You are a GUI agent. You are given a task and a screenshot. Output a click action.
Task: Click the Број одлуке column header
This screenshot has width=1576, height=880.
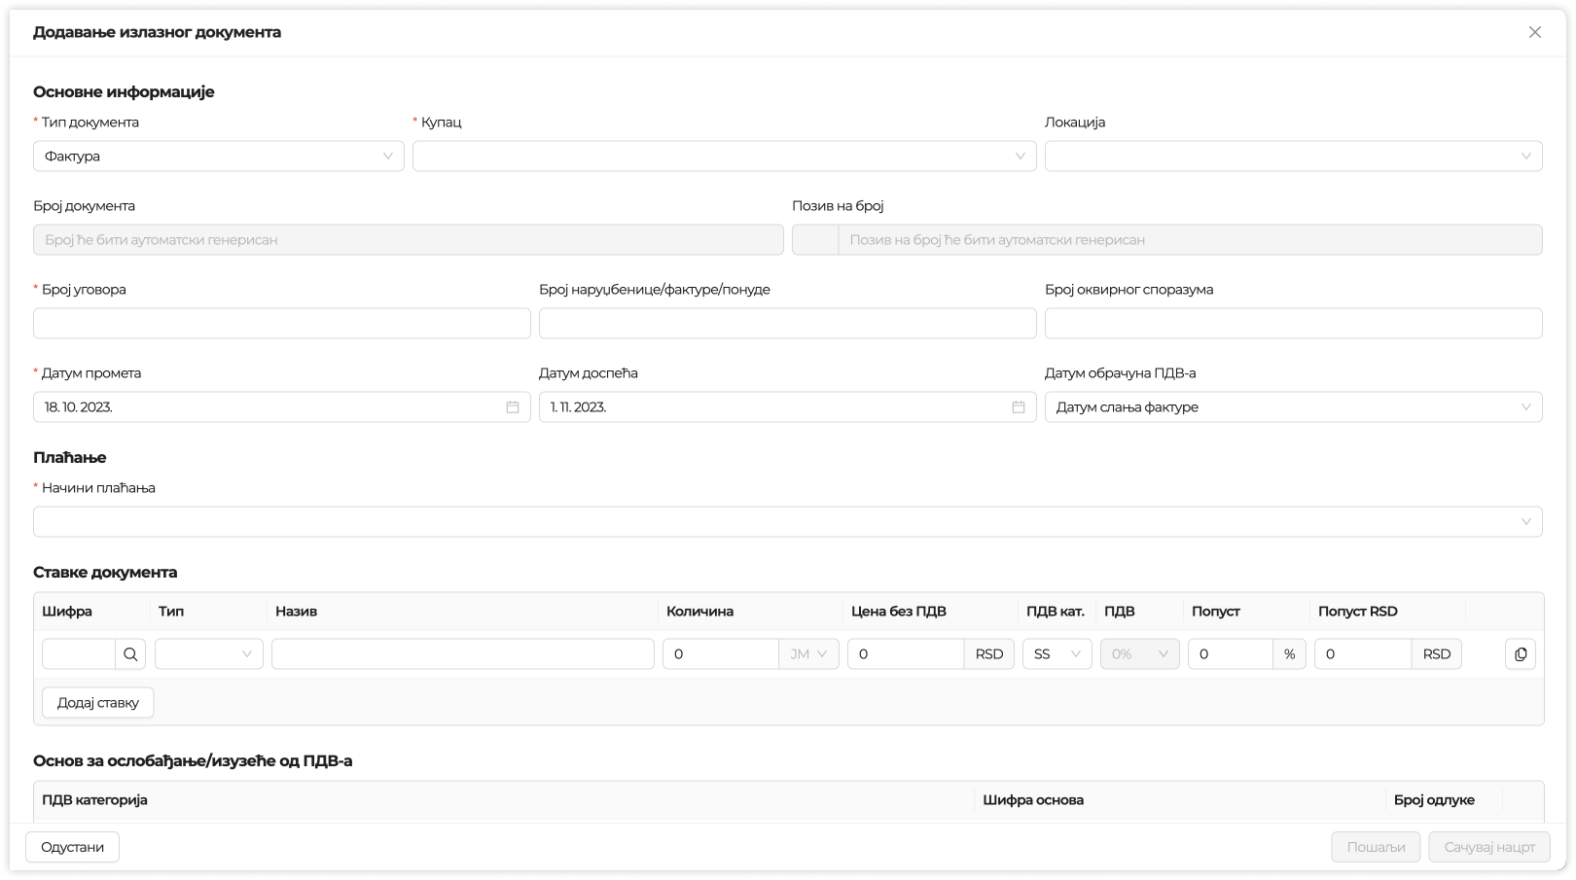click(x=1434, y=800)
